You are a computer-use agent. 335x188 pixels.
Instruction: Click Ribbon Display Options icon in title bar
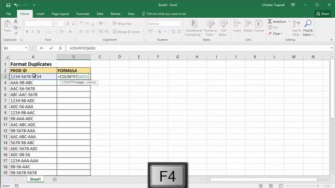[293, 5]
